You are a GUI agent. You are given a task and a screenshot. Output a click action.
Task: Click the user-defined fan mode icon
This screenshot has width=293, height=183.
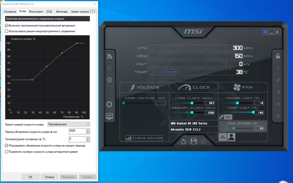click(231, 137)
